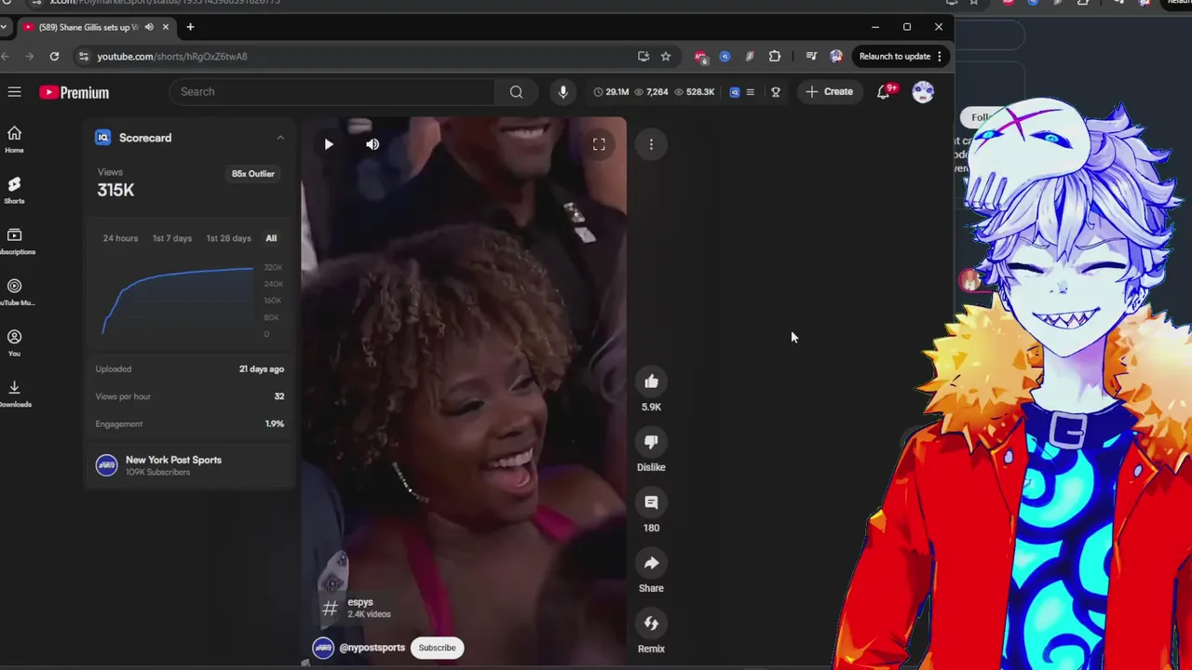Click Relaunch to update
1192x670 pixels.
[895, 57]
